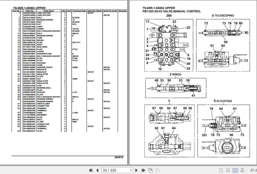Image resolution: width=257 pixels, height=174 pixels.
Task: Click the 'SEAL,RING' part name in row 18
Action: 42,47
